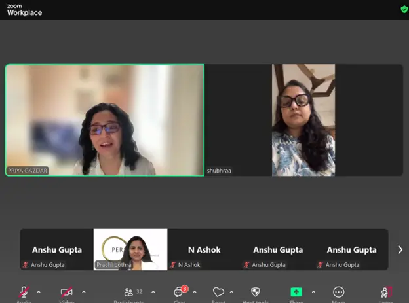
Task: Expand the arrow beside Share
Action: (313, 292)
